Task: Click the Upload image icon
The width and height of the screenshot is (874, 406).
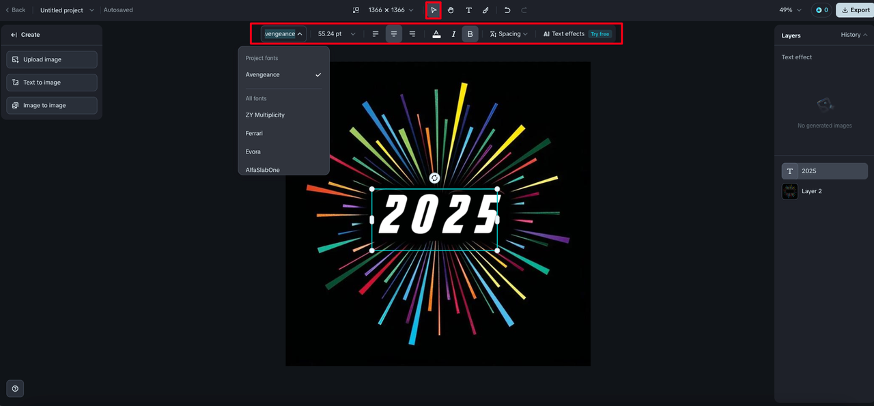Action: [x=16, y=59]
